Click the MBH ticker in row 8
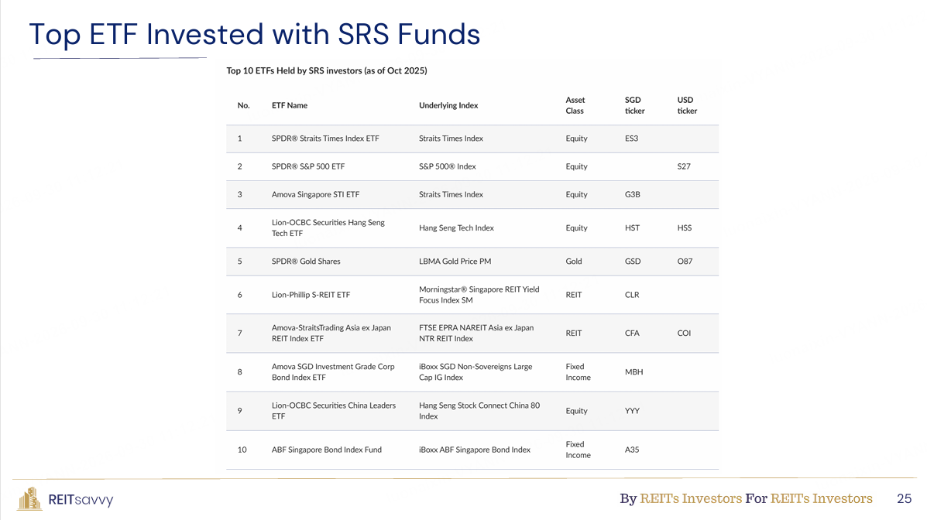Viewport: 927px width, 520px height. 633,372
